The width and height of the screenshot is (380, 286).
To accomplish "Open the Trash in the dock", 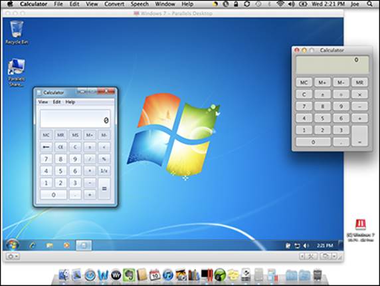I will tap(318, 275).
